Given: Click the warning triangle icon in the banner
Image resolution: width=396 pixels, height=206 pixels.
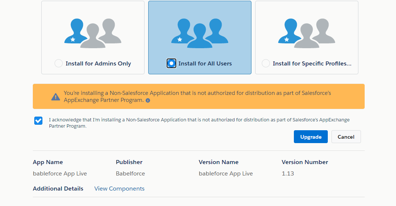Looking at the screenshot, I should 55,97.
